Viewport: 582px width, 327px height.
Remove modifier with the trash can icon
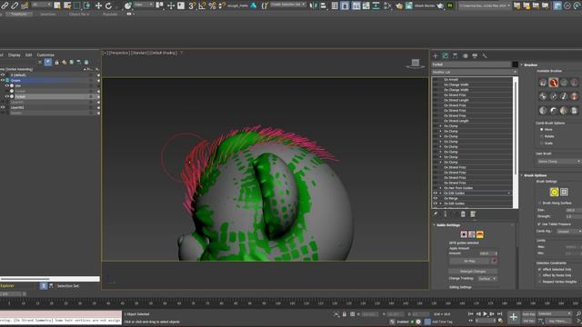coord(463,214)
